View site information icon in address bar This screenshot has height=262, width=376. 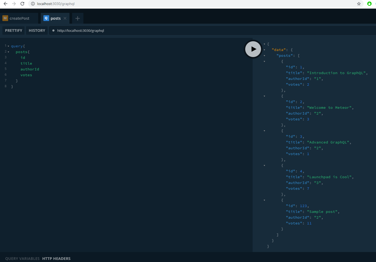pos(33,4)
